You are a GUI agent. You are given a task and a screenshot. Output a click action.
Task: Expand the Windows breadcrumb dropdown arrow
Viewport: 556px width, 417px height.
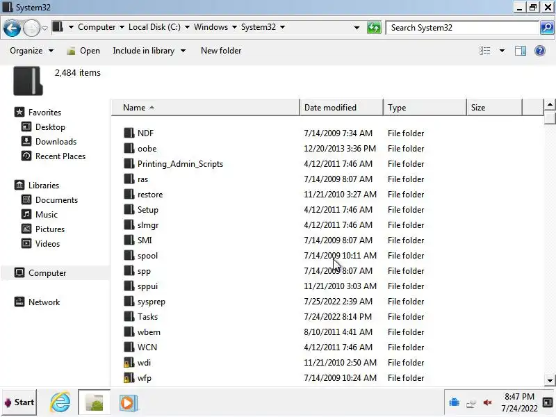coord(234,27)
